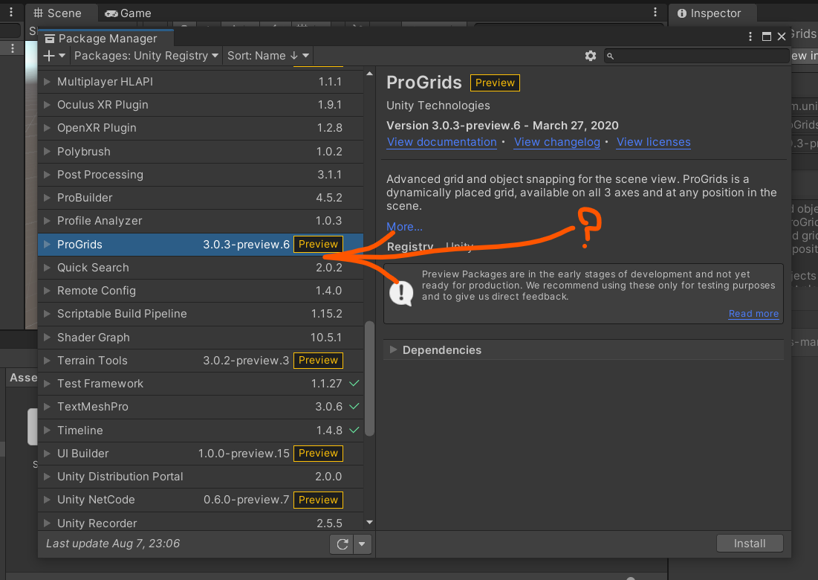
Task: Click the Last update Aug 7, 23:06 status text
Action: [x=113, y=544]
